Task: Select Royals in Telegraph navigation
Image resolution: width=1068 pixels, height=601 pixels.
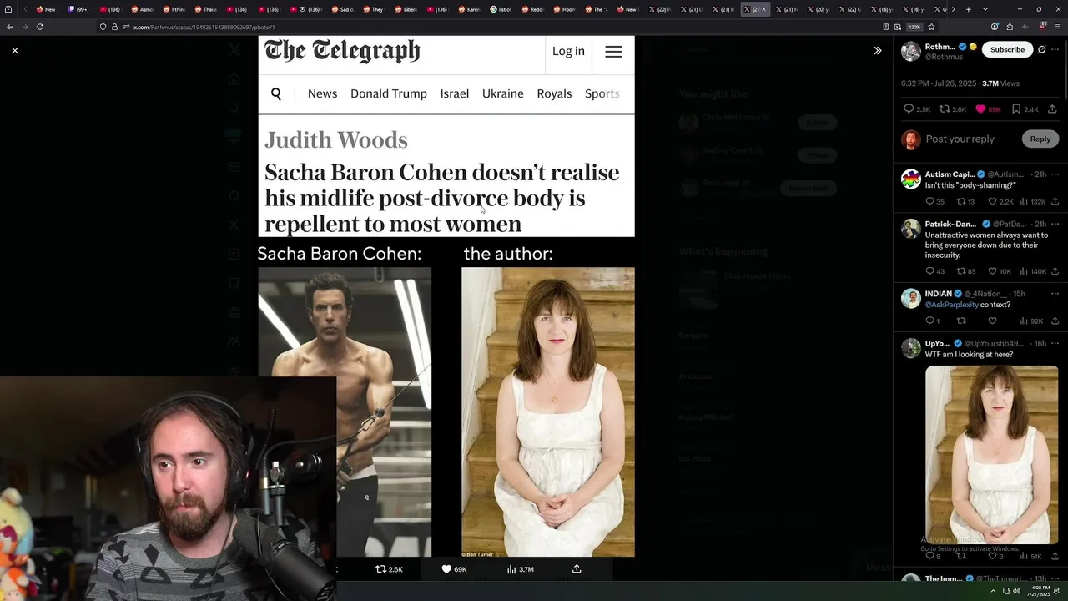Action: 554,93
